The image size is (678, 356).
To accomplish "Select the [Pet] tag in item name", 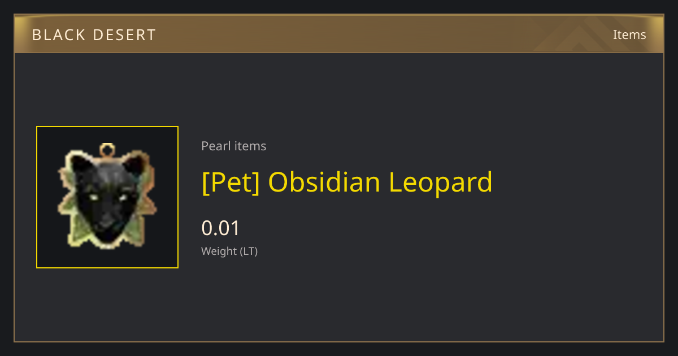I will [x=231, y=182].
